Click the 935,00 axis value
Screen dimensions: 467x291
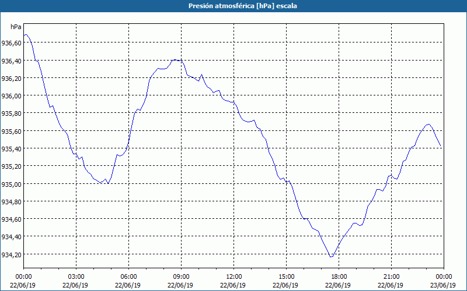pos(11,184)
